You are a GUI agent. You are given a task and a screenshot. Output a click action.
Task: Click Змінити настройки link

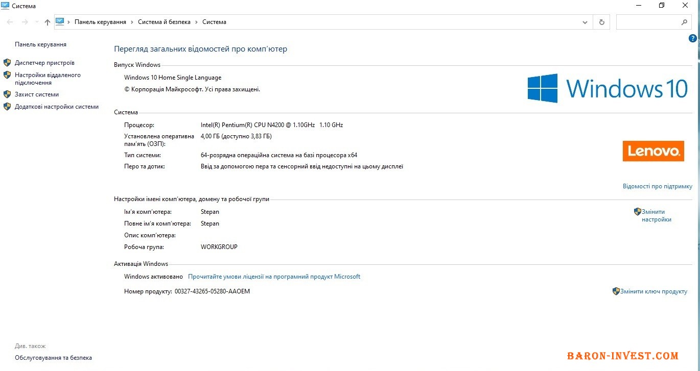(656, 215)
